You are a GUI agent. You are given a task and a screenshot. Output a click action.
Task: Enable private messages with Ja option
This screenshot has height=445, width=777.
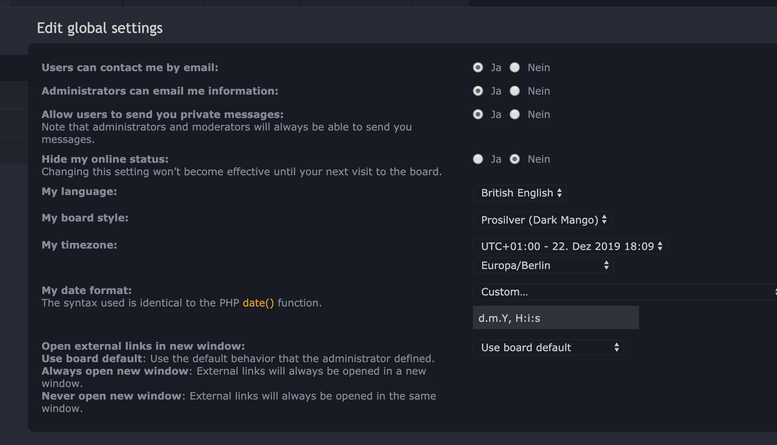coord(478,114)
